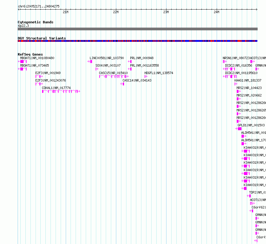
Task: Click the red-blue DGV structural variants bar
Action: click(x=137, y=41)
